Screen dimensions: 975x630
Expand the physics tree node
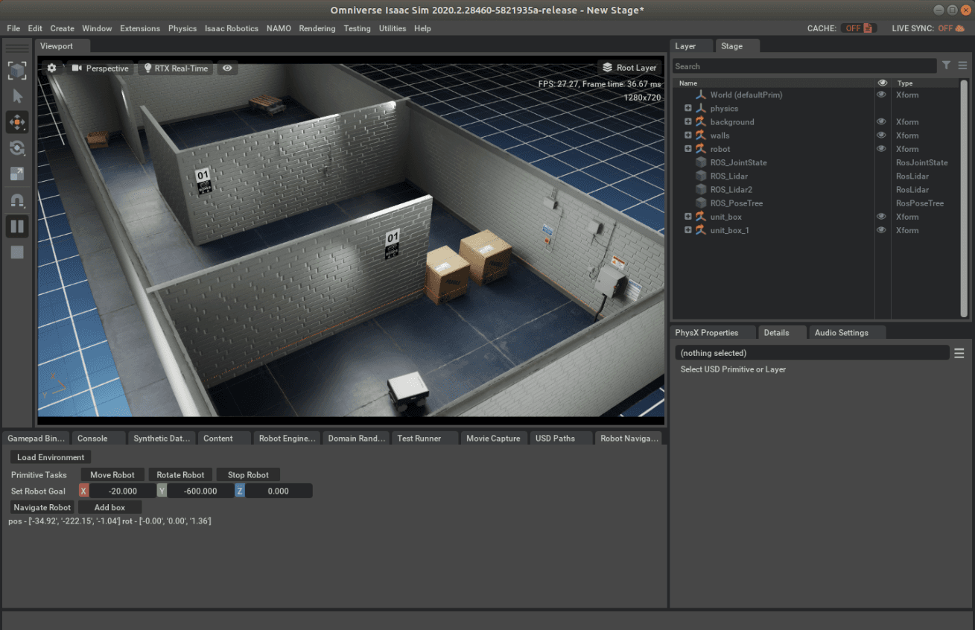(x=688, y=109)
